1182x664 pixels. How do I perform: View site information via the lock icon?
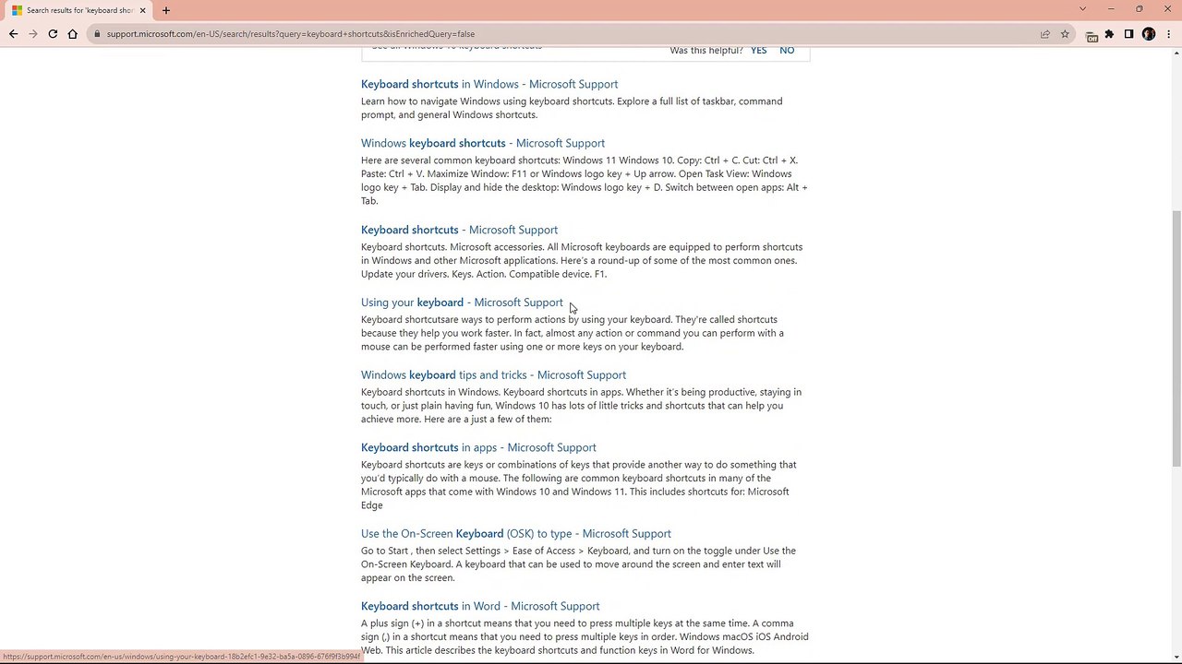click(96, 34)
